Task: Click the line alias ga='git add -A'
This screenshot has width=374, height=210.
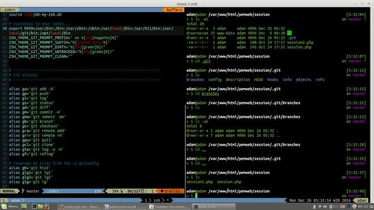Action: (32, 89)
